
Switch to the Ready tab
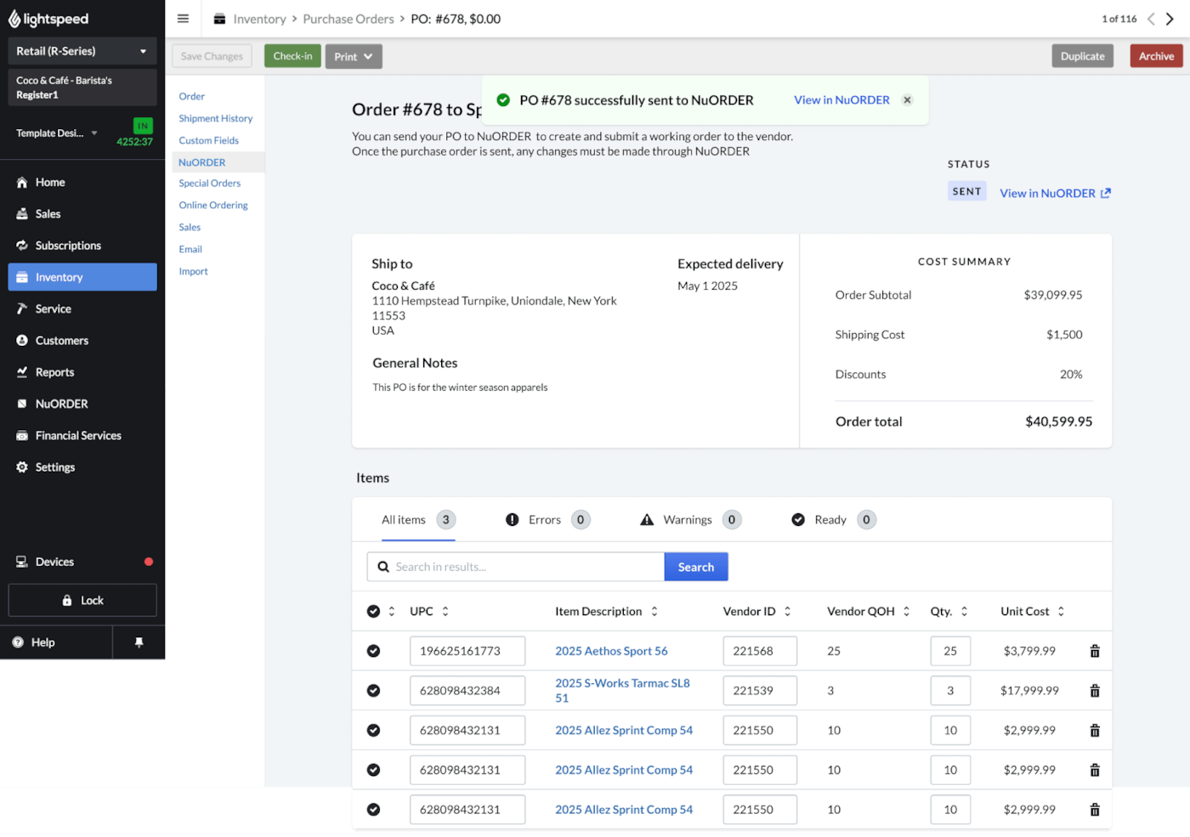click(x=833, y=520)
